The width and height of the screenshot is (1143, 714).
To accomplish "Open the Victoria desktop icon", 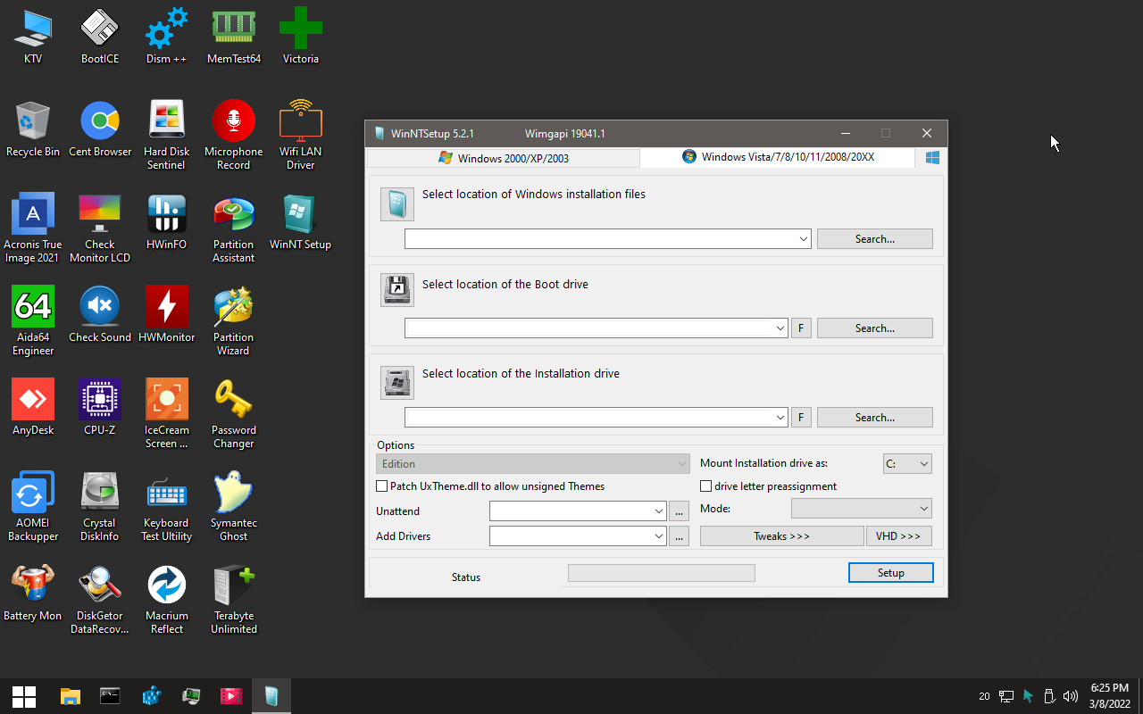I will tap(301, 37).
